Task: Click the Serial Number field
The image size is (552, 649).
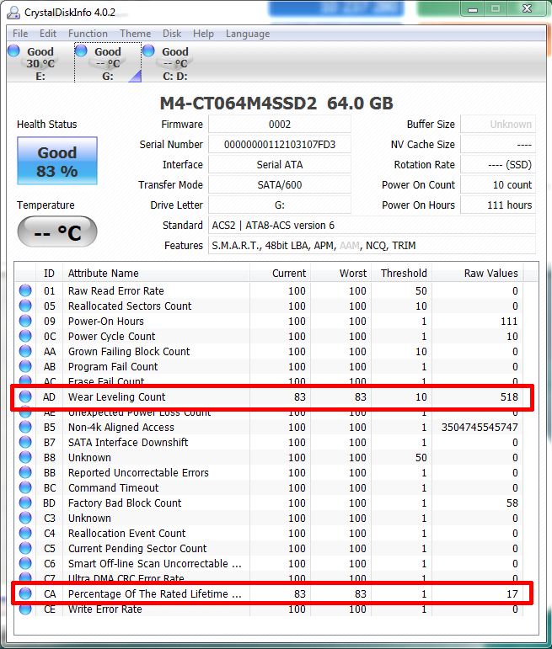Action: [x=280, y=145]
